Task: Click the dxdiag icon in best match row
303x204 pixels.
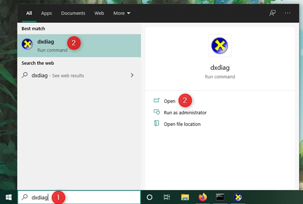Action: pyautogui.click(x=27, y=44)
